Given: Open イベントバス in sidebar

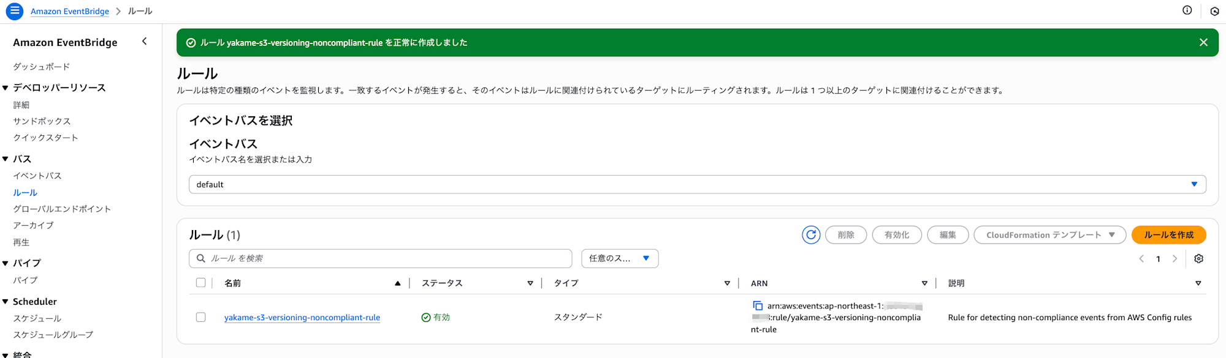Looking at the screenshot, I should tap(37, 176).
